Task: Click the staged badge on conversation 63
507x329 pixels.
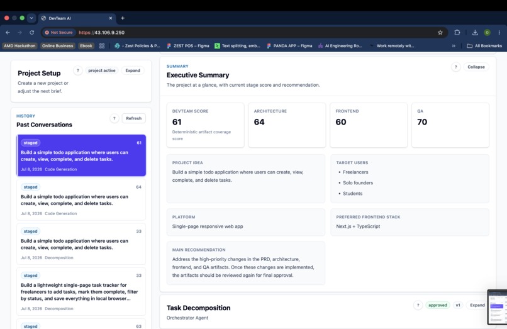Action: coord(30,326)
